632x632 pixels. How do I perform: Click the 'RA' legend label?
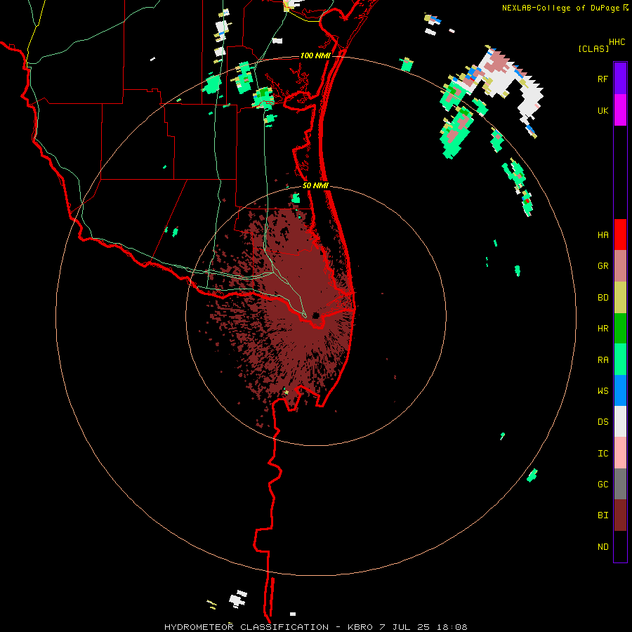(x=603, y=360)
